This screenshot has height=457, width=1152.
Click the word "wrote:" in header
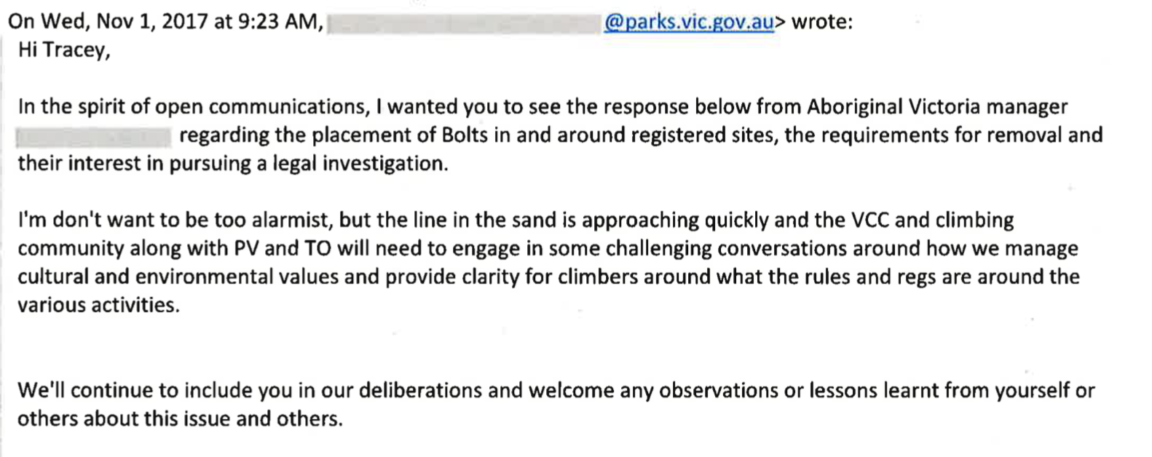821,22
